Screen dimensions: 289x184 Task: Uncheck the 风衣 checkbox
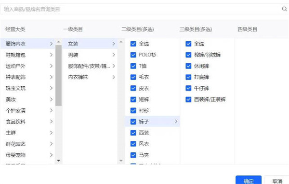(x=133, y=144)
